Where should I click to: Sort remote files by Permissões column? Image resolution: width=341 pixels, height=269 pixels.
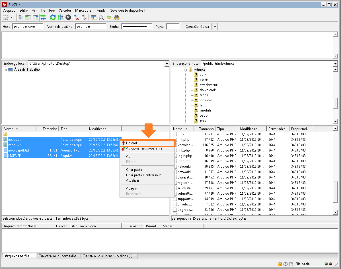[278, 129]
